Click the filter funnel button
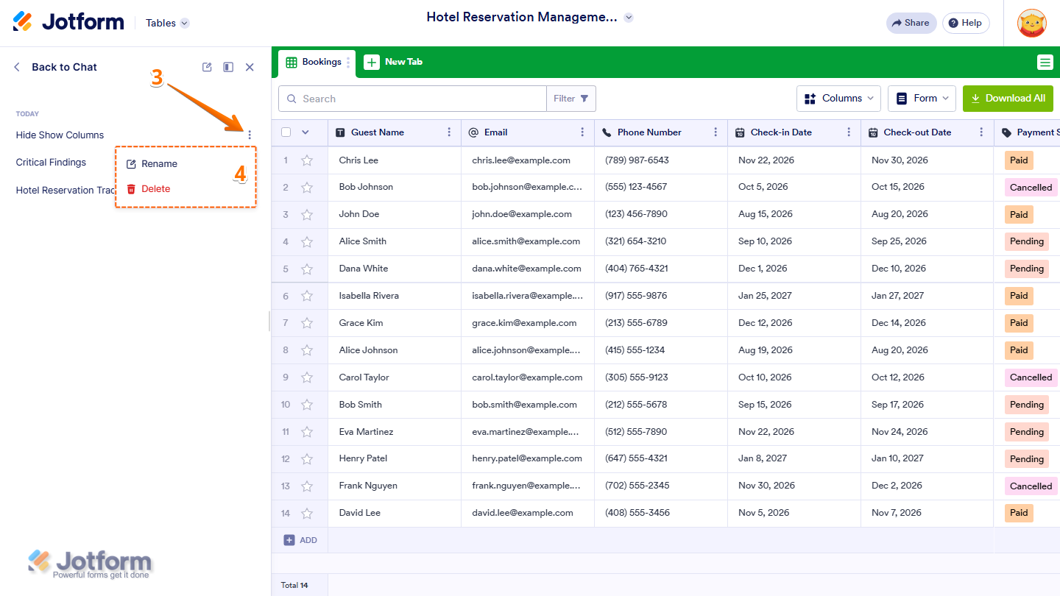The width and height of the screenshot is (1060, 596). (x=570, y=99)
